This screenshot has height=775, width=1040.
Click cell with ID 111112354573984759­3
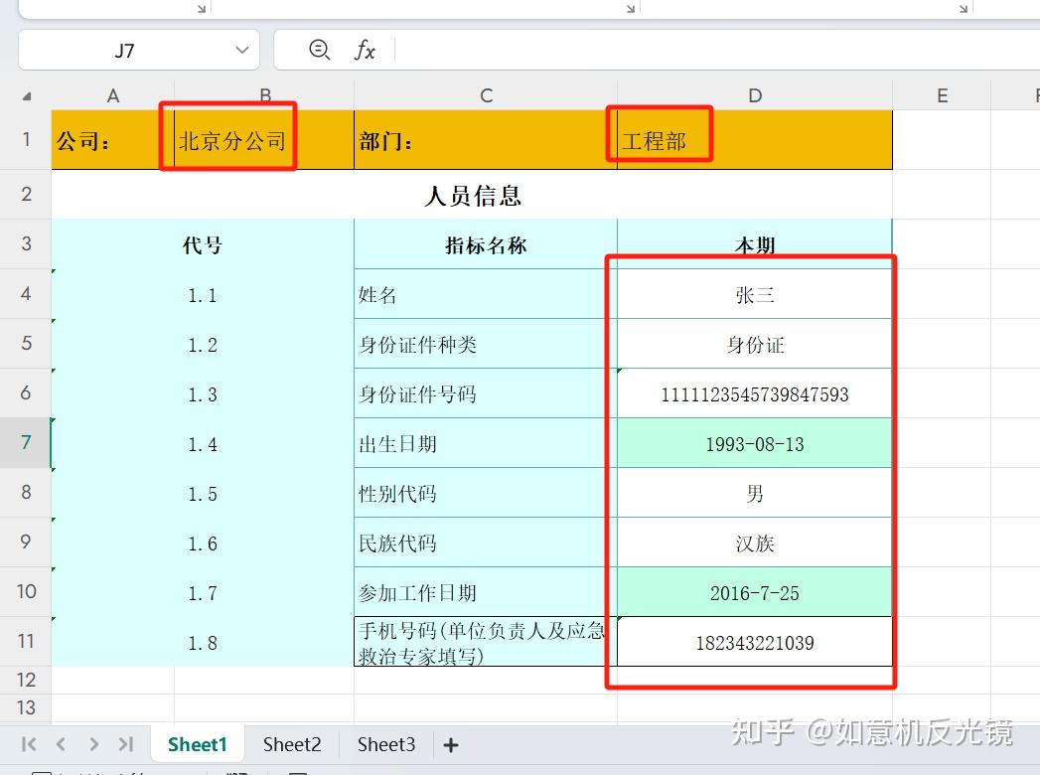click(x=755, y=394)
